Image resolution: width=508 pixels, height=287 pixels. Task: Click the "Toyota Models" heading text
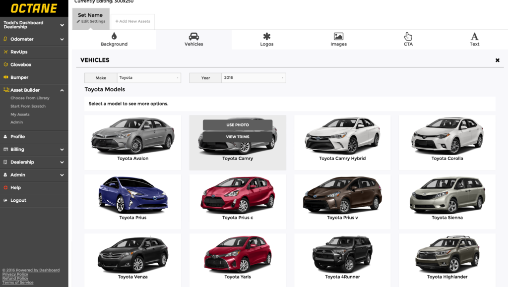click(105, 89)
